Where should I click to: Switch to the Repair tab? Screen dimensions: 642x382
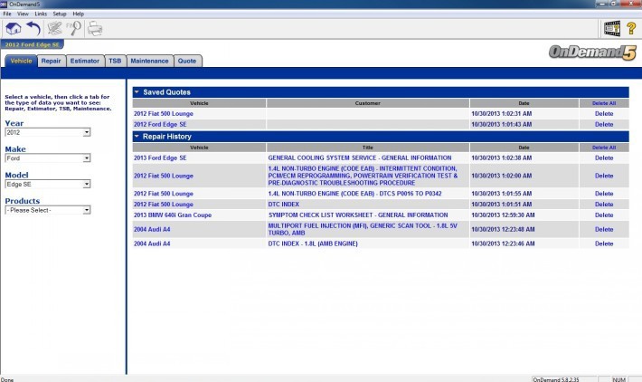(51, 61)
